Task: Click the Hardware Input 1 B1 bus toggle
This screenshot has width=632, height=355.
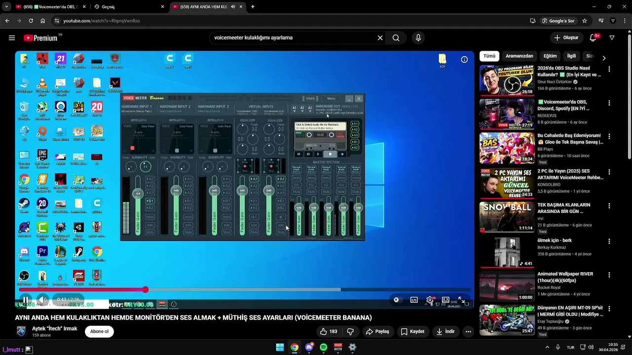Action: pos(150,201)
